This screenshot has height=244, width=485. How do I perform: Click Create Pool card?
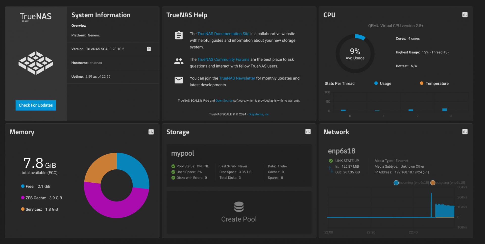pyautogui.click(x=239, y=212)
